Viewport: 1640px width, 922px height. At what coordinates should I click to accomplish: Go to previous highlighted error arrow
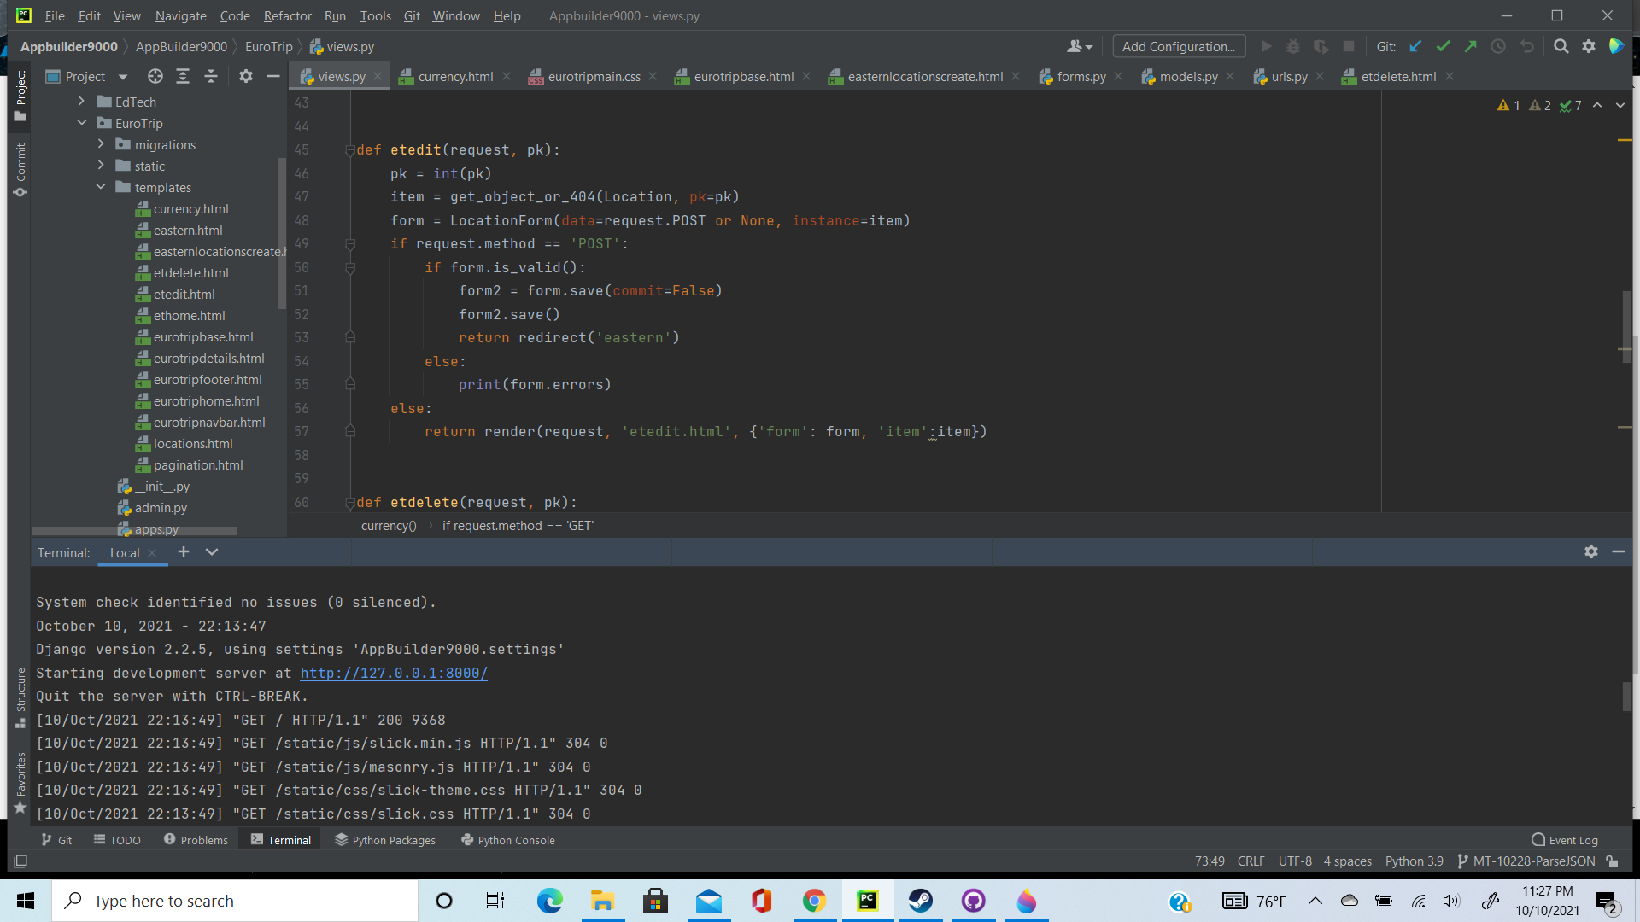click(x=1597, y=106)
